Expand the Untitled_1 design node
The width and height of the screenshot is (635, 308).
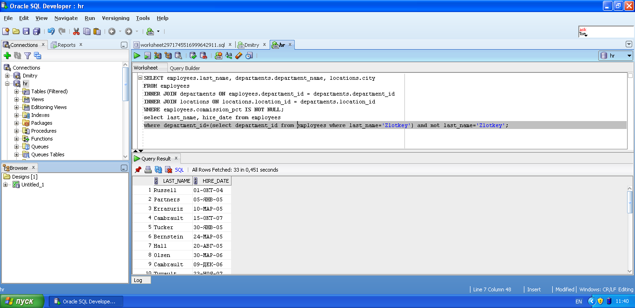tap(6, 185)
